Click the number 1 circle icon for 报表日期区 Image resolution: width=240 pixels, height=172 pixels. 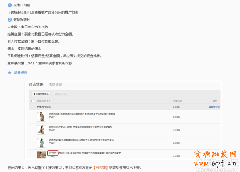pyautogui.click(x=10, y=6)
